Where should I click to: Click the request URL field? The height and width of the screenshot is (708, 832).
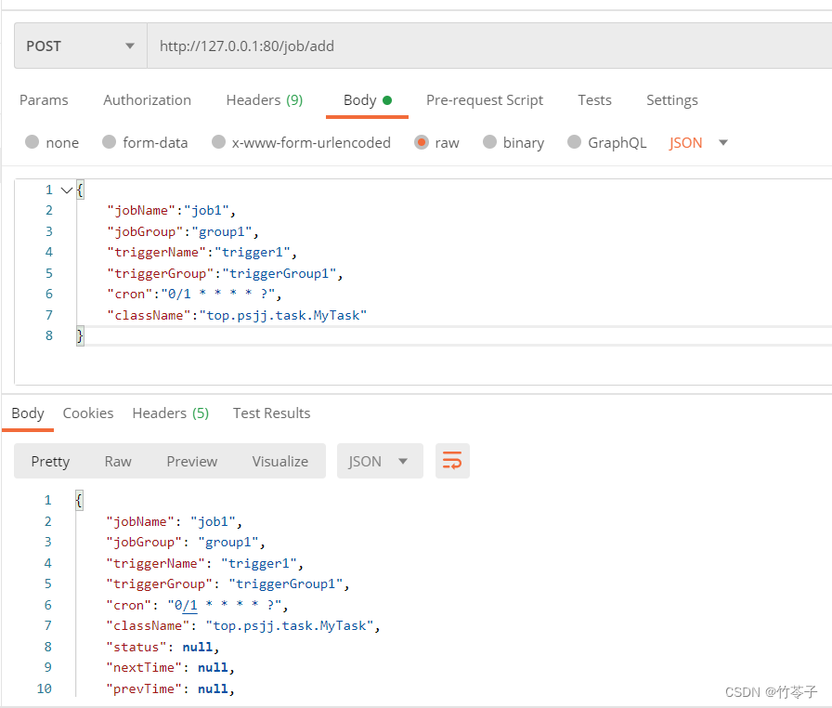pos(489,46)
